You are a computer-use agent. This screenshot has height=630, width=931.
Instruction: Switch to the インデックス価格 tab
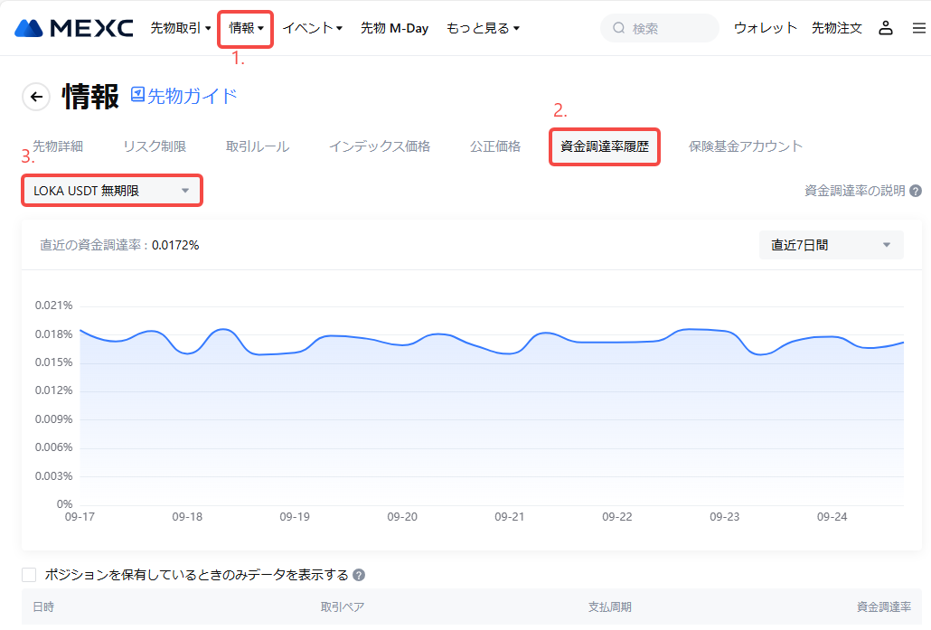point(379,146)
